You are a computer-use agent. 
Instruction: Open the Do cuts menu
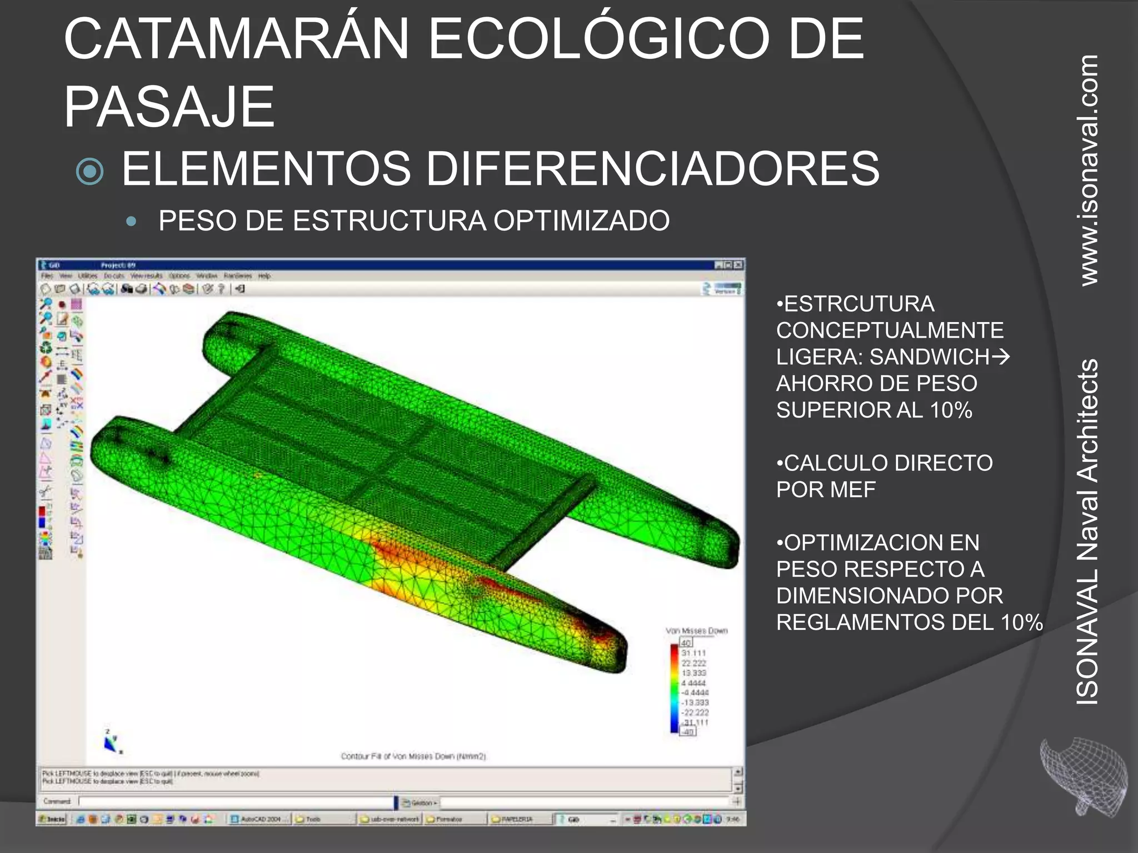114,276
